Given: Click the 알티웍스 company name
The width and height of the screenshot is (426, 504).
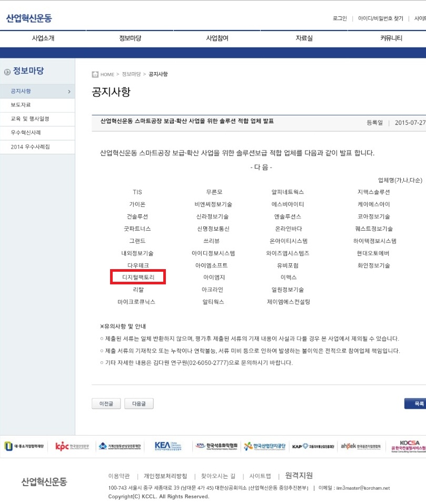Looking at the screenshot, I should coord(213,302).
